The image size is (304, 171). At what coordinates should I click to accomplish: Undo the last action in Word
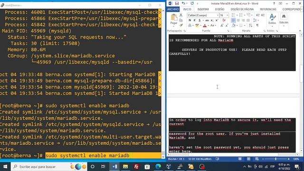(183, 3)
